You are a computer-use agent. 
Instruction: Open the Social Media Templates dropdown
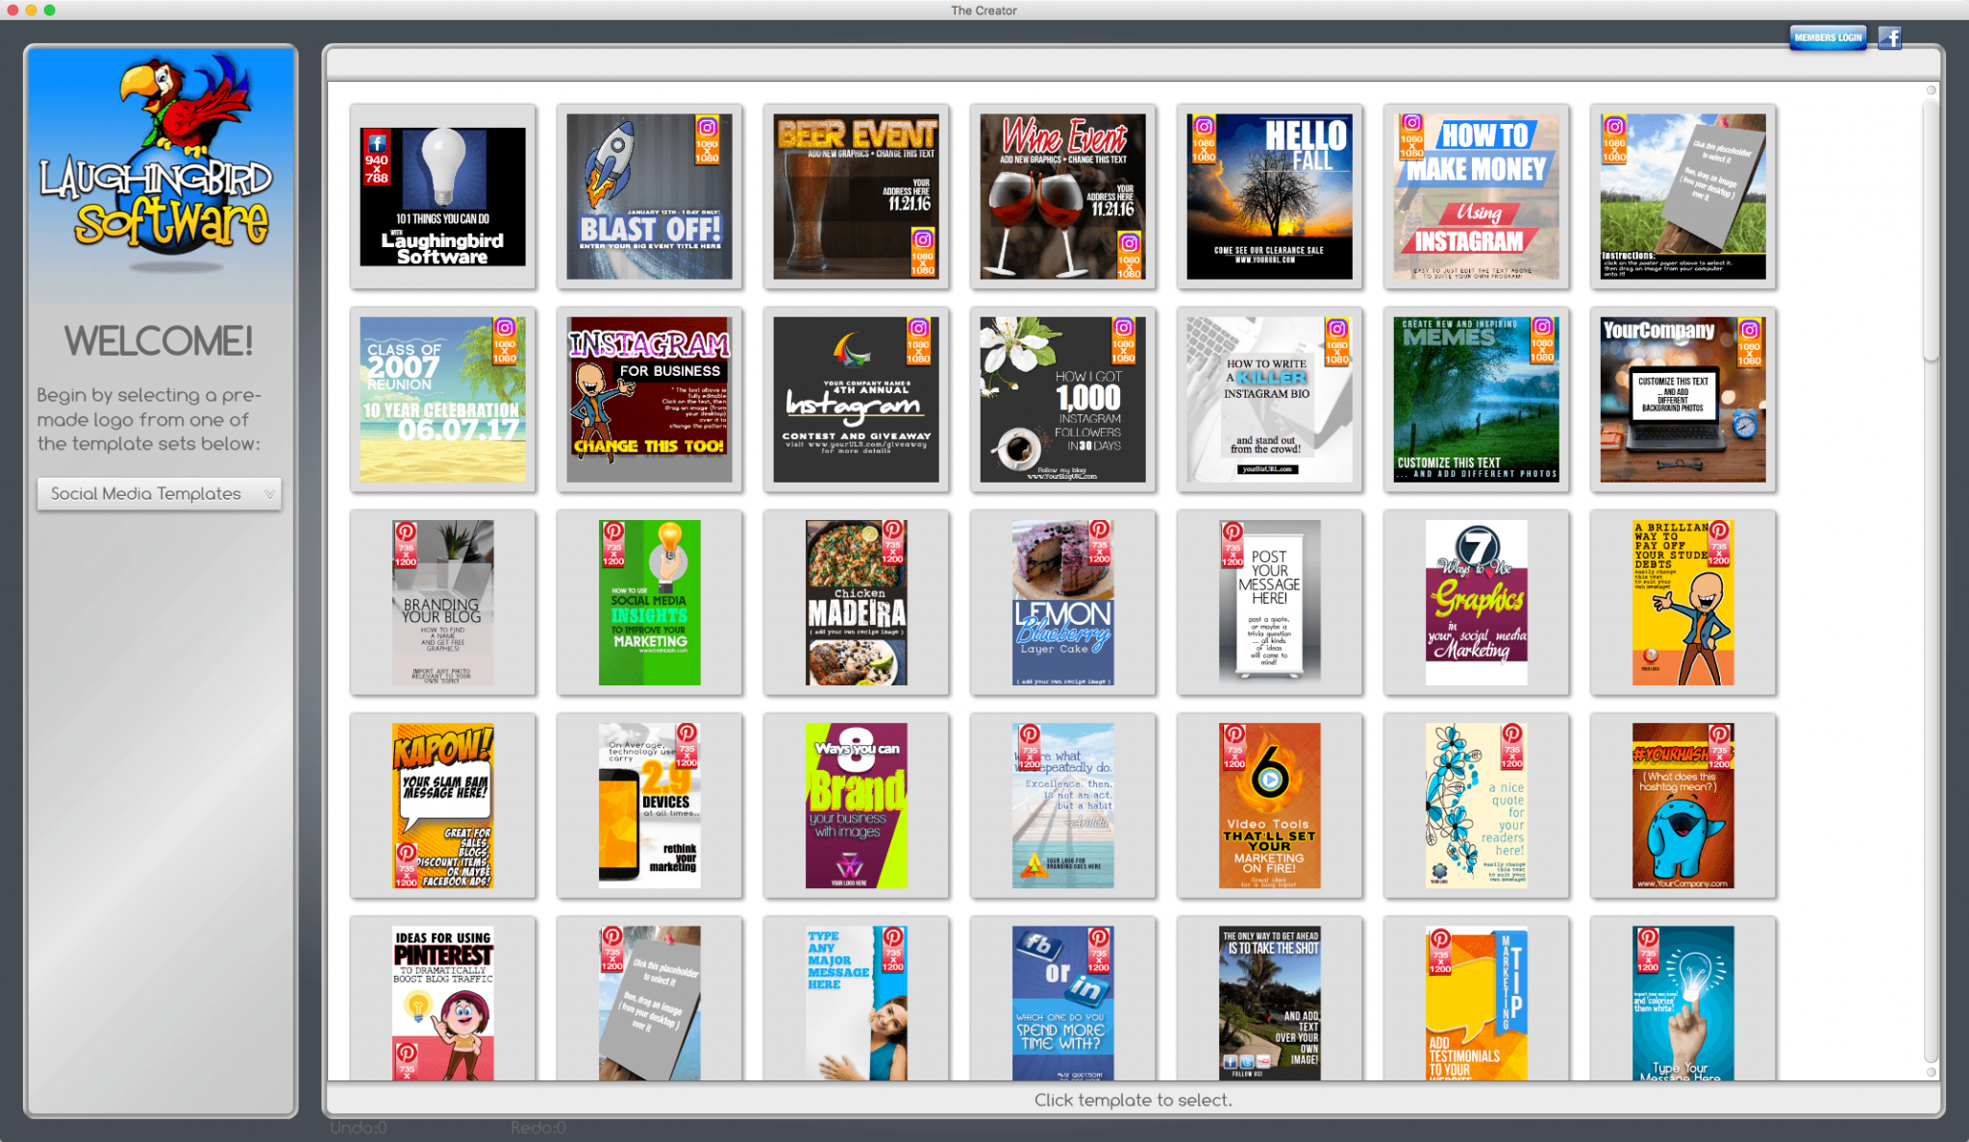[x=160, y=493]
